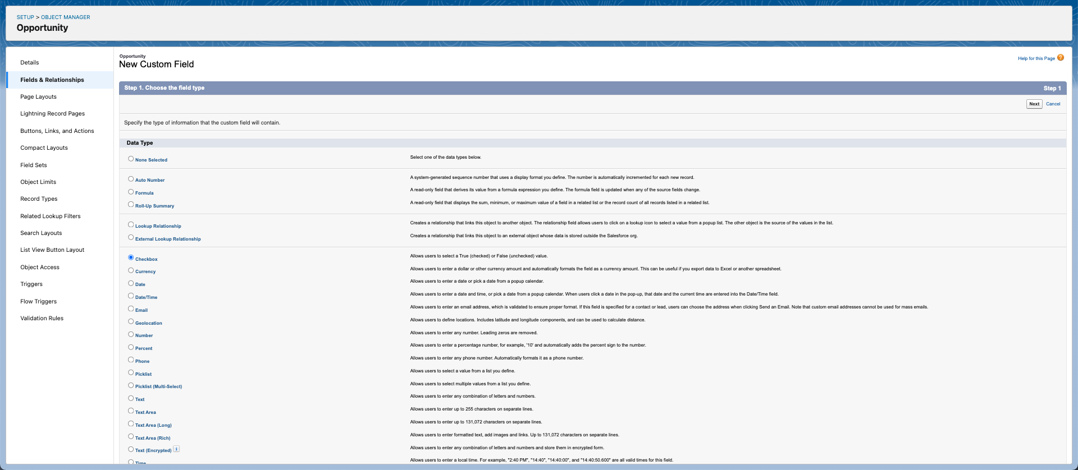Select the Checkbox data type radio
The width and height of the screenshot is (1078, 470).
(131, 258)
